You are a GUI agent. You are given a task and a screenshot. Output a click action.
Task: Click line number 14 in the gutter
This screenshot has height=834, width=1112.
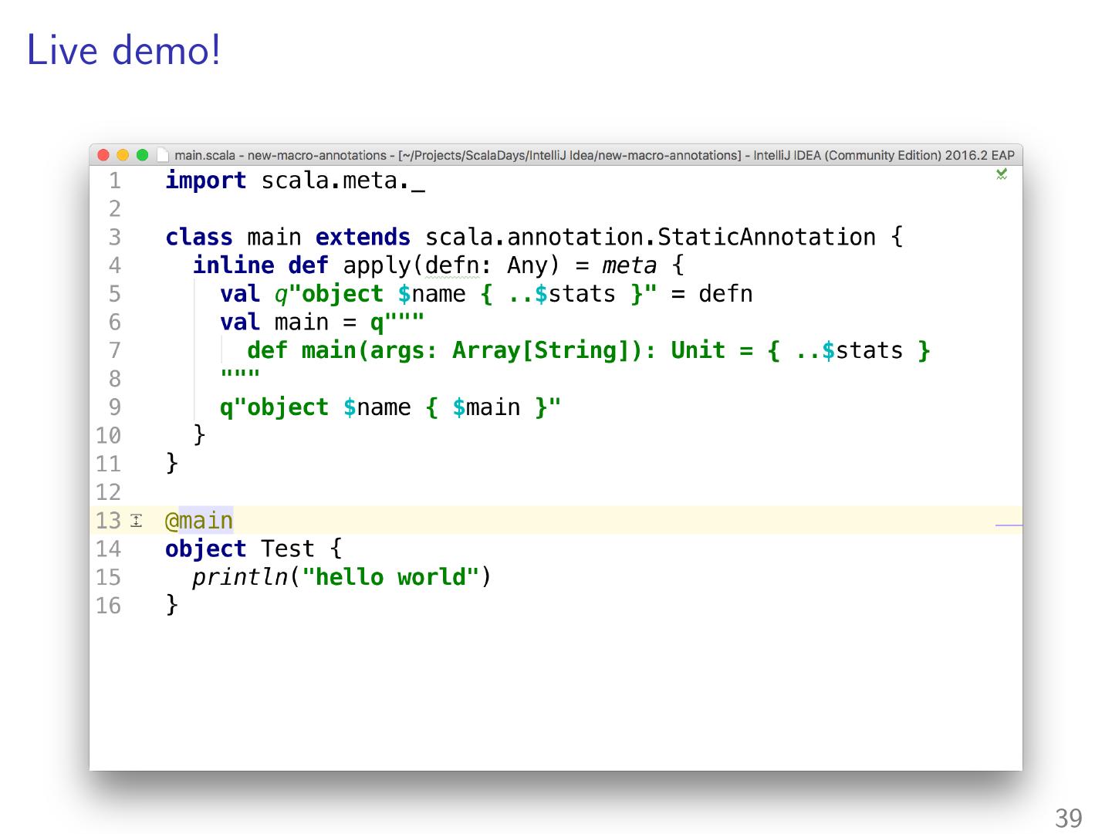click(108, 549)
